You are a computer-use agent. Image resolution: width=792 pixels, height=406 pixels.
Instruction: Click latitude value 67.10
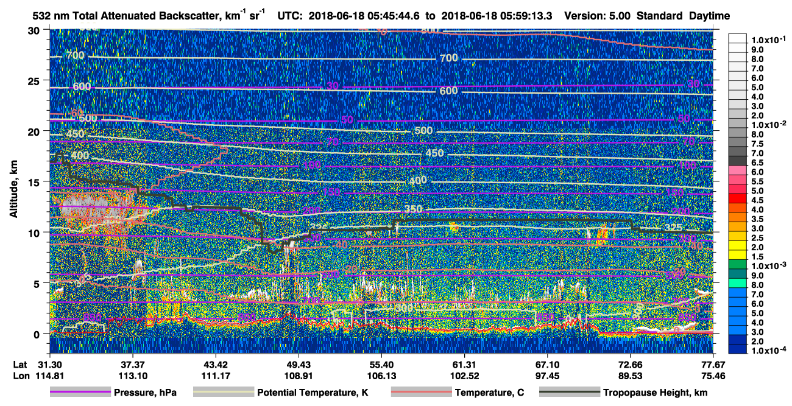[x=547, y=364]
